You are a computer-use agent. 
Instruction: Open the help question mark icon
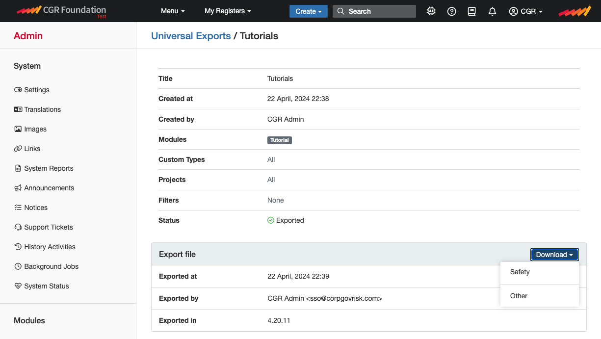point(452,11)
